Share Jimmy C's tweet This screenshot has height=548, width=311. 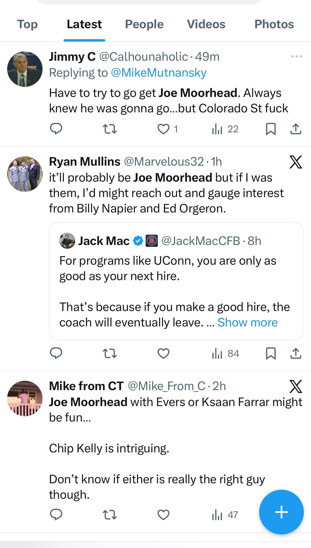point(296,129)
